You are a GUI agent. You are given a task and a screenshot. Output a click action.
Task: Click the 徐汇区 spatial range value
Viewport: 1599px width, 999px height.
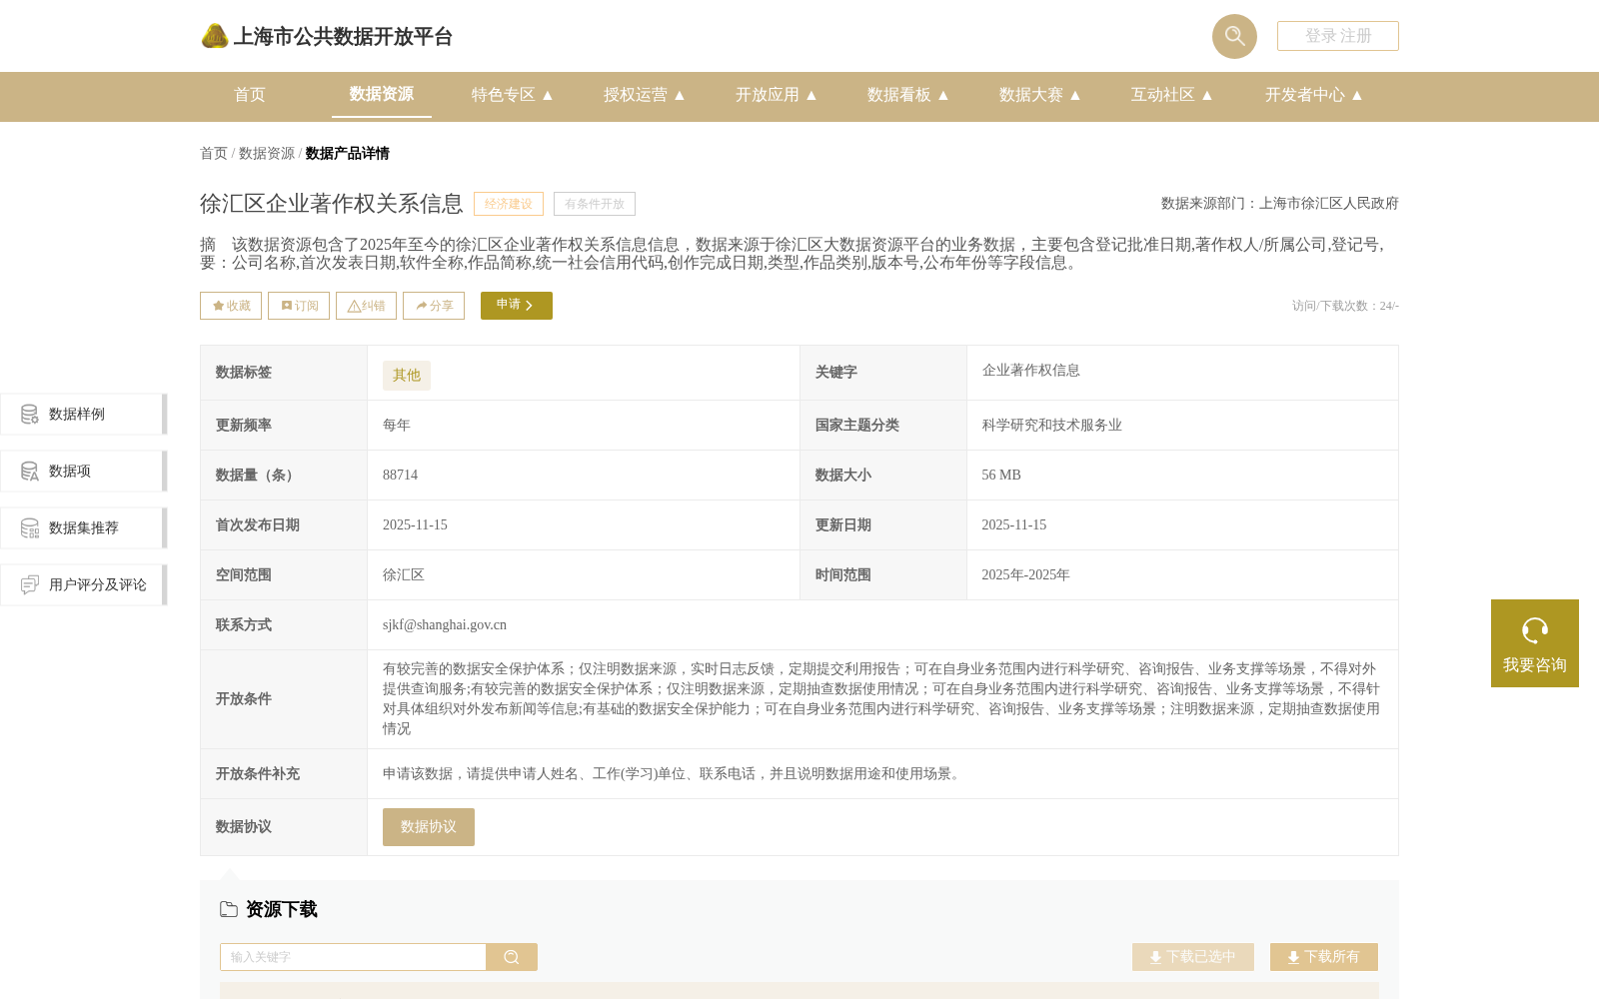coord(404,575)
